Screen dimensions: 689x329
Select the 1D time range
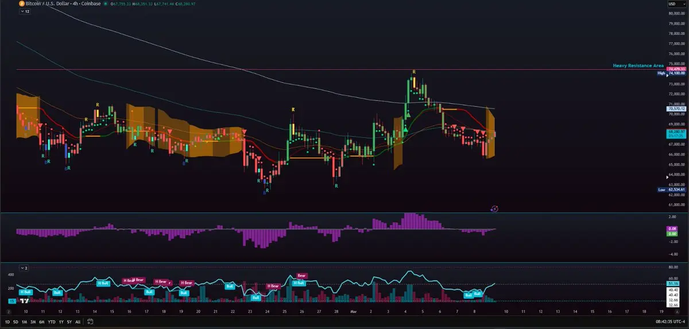click(x=7, y=322)
